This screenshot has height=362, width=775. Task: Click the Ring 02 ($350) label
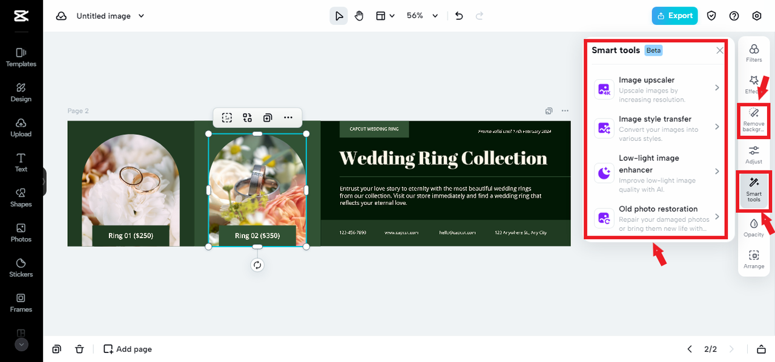pyautogui.click(x=257, y=236)
